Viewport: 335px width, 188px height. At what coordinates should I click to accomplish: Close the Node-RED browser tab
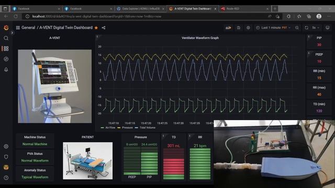(267, 9)
